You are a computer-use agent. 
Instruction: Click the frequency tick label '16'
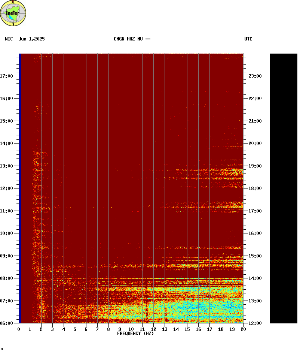pyautogui.click(x=198, y=329)
